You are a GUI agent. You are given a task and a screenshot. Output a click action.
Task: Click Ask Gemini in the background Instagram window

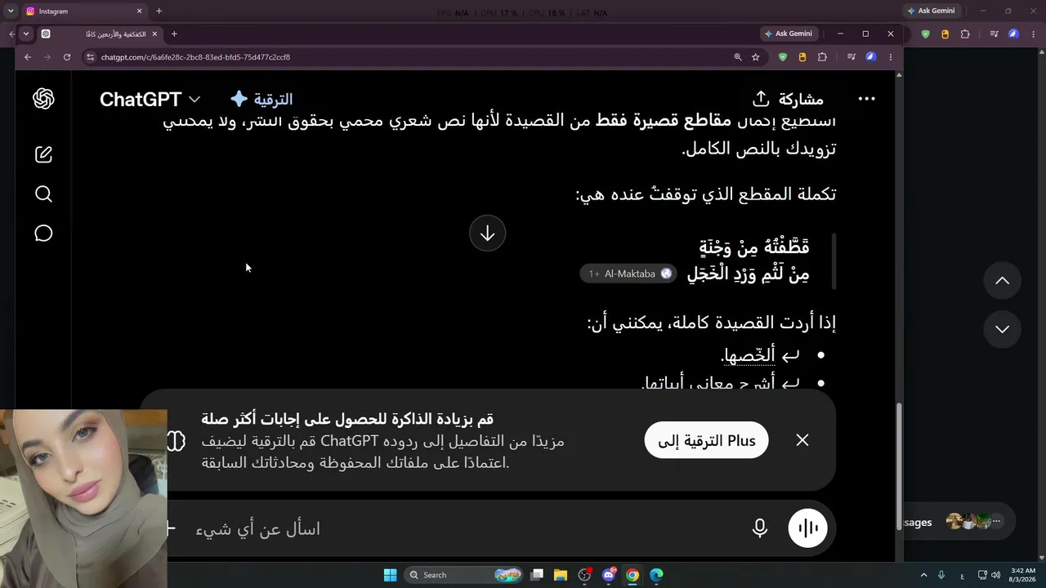tap(931, 11)
